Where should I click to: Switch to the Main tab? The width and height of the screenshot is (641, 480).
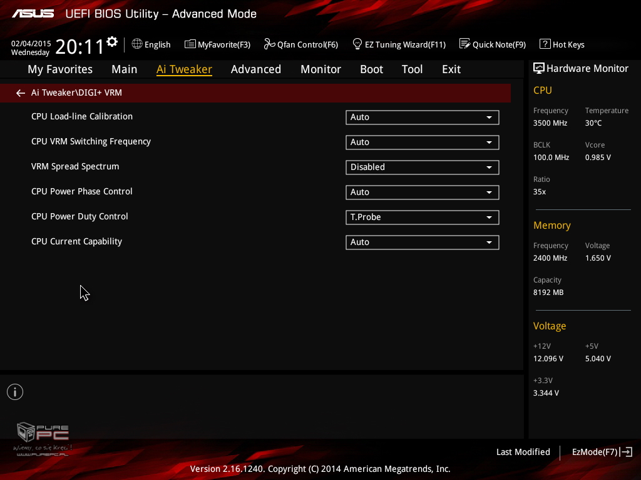pos(125,69)
